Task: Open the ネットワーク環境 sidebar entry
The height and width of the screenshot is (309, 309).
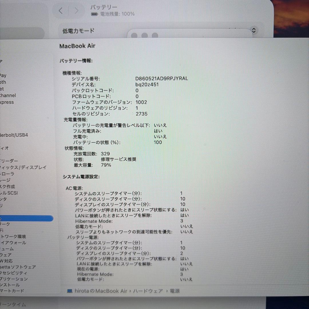Action: tap(13, 237)
